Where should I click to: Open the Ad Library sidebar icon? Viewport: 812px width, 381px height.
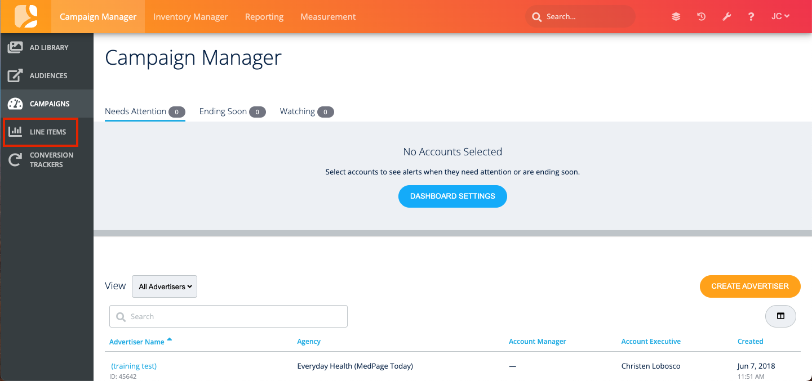[x=15, y=48]
